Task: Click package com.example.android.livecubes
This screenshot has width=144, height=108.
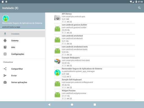Action: coord(76,60)
